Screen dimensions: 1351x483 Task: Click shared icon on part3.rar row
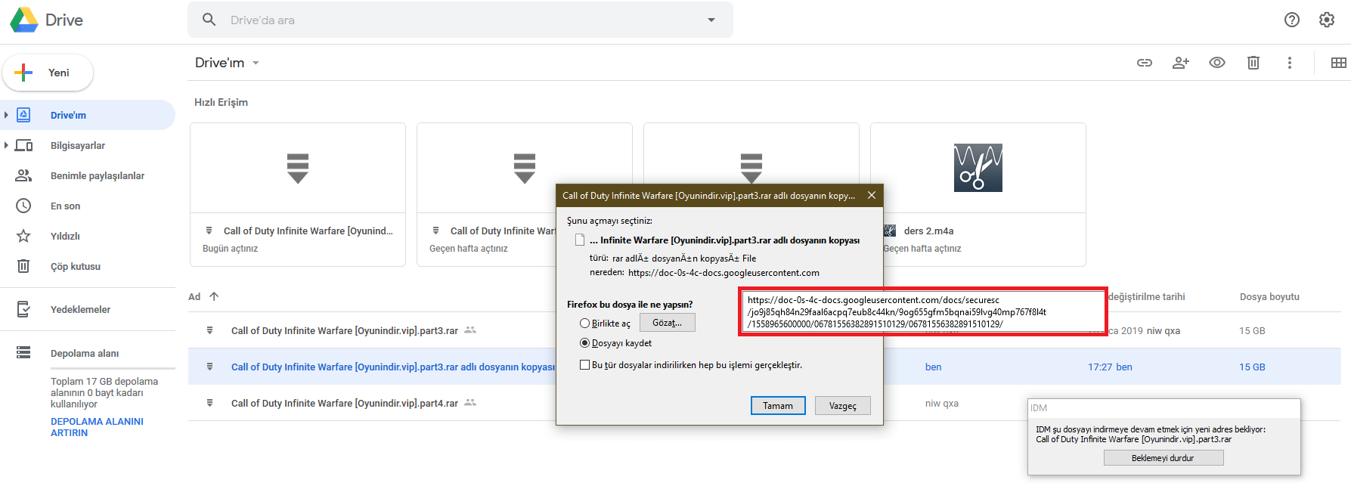coord(470,330)
